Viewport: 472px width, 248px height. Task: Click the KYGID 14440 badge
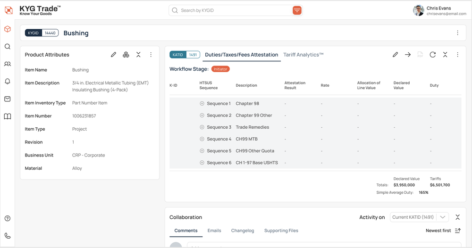42,33
